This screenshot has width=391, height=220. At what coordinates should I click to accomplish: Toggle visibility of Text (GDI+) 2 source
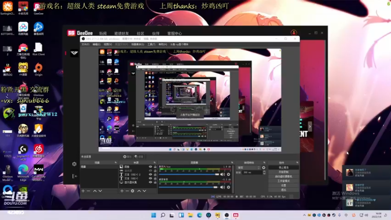[x=151, y=175]
